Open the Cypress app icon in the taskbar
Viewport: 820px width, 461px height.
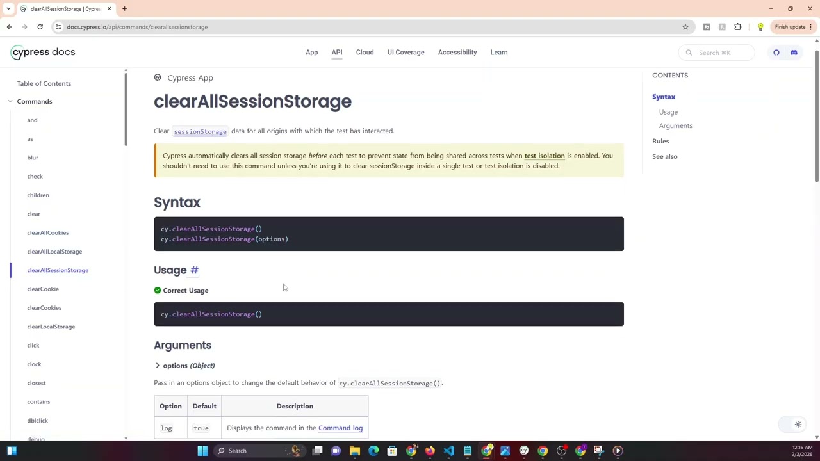[x=524, y=451]
